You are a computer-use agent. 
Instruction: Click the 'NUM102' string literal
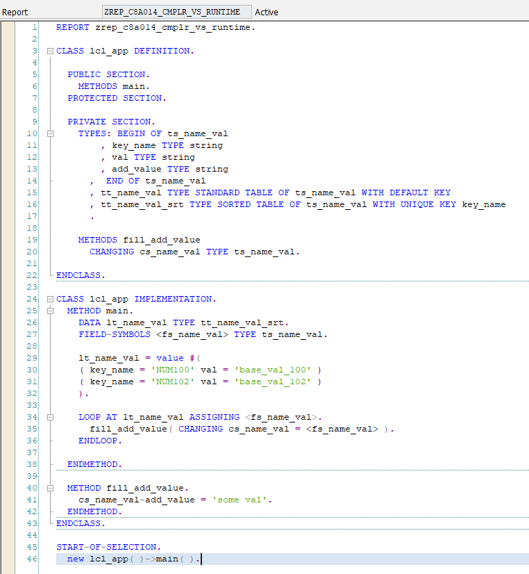click(x=173, y=382)
